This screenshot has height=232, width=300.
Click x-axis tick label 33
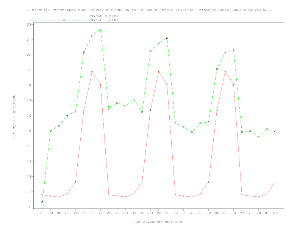(x=134, y=213)
